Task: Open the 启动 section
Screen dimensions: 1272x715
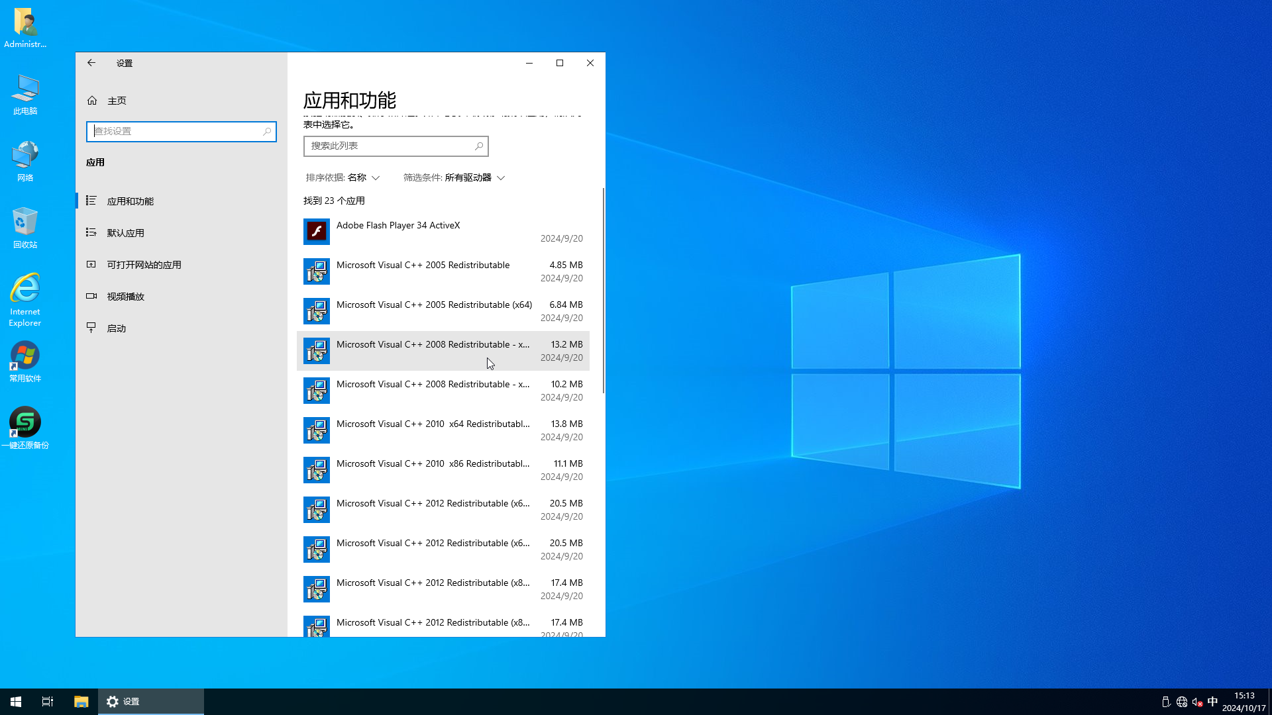Action: click(182, 328)
